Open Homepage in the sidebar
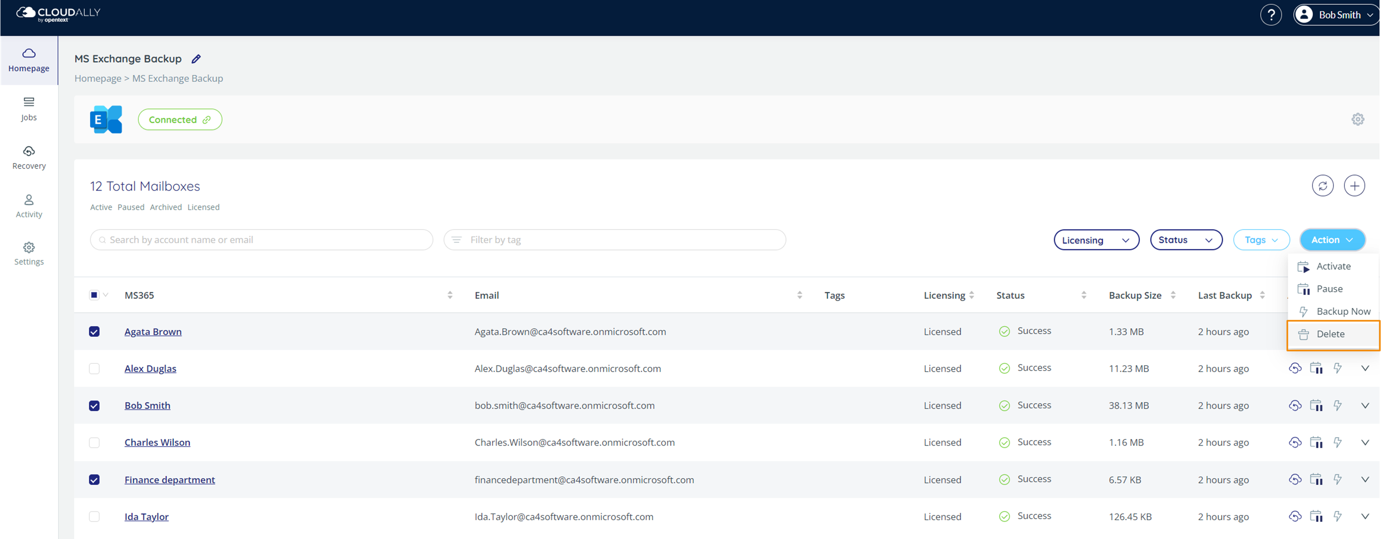1381x539 pixels. click(29, 60)
